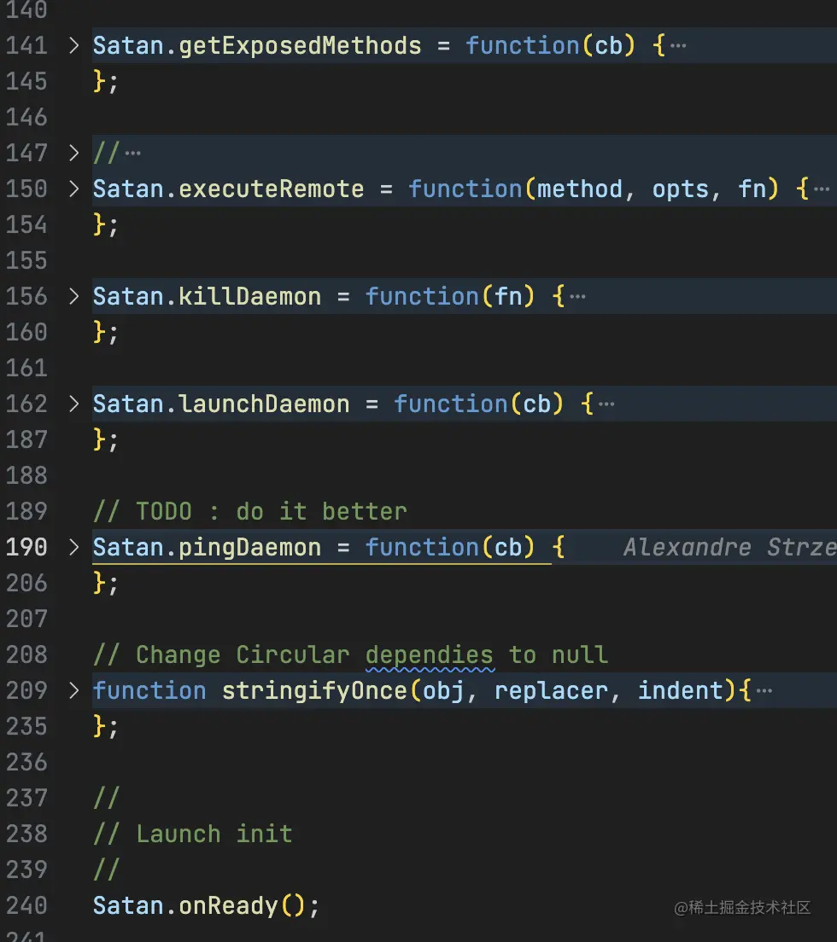Click line number 209 in gutter
837x942 pixels.
point(26,690)
